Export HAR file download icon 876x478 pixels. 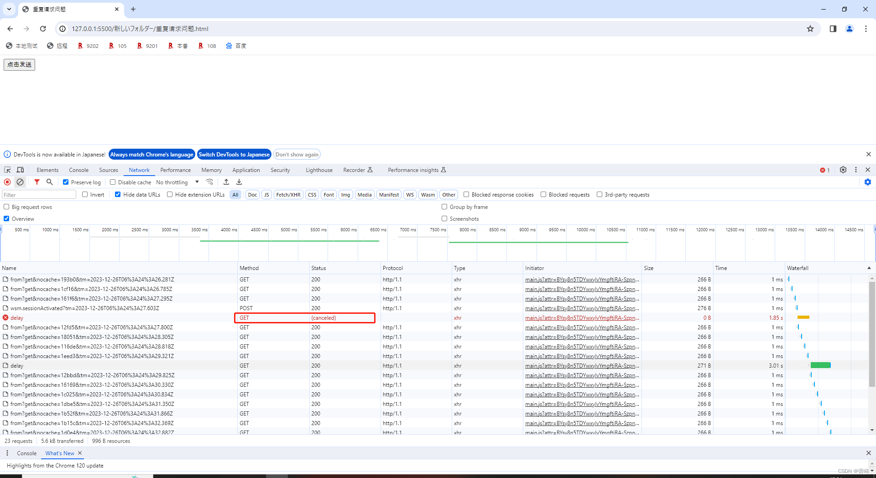point(239,182)
